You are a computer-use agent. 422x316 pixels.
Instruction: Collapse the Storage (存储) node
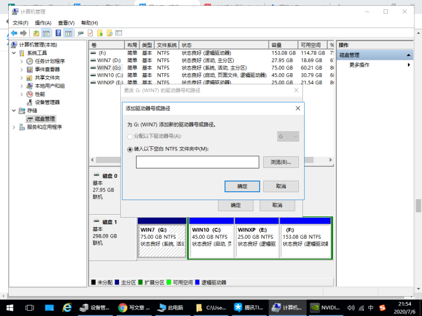click(14, 111)
